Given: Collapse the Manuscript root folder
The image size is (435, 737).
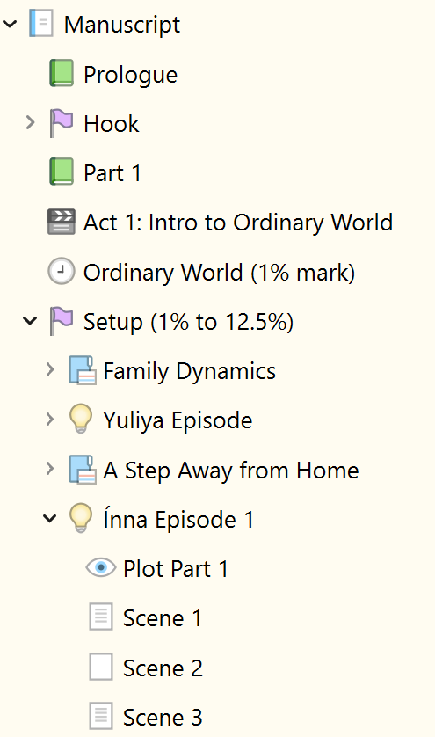Looking at the screenshot, I should pos(10,24).
